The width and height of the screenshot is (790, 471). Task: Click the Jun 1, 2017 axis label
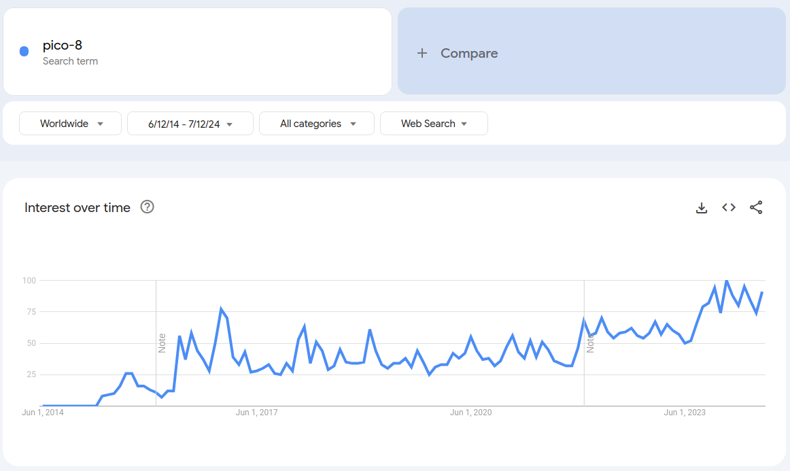(x=256, y=413)
